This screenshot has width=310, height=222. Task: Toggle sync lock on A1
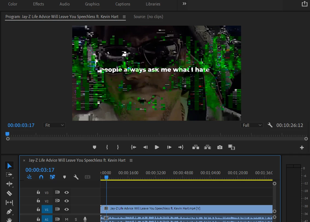pos(57,219)
